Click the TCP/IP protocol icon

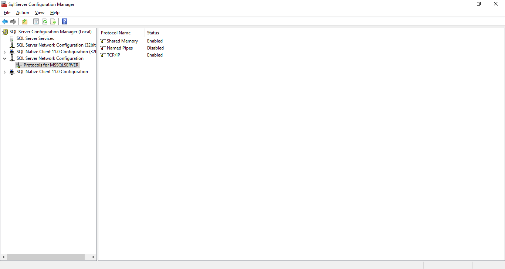pos(103,55)
